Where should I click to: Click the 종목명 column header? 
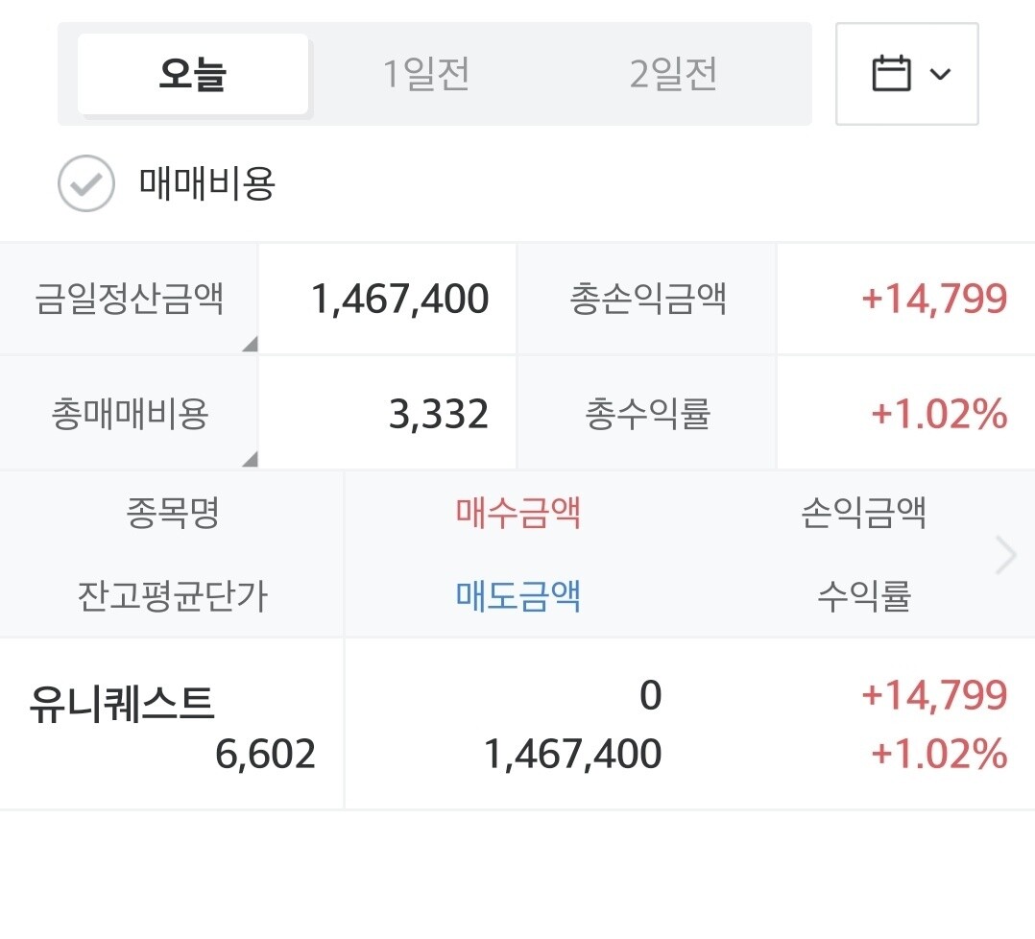[x=172, y=513]
